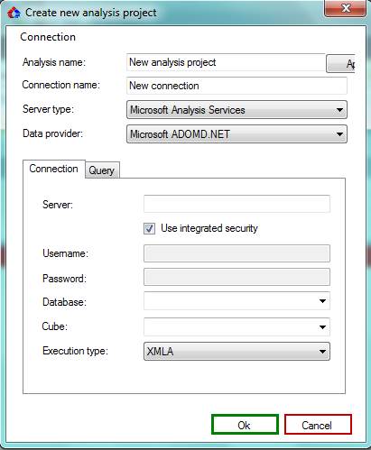This screenshot has height=450, width=371.
Task: Toggle Use integrated security checkbox
Action: point(149,228)
